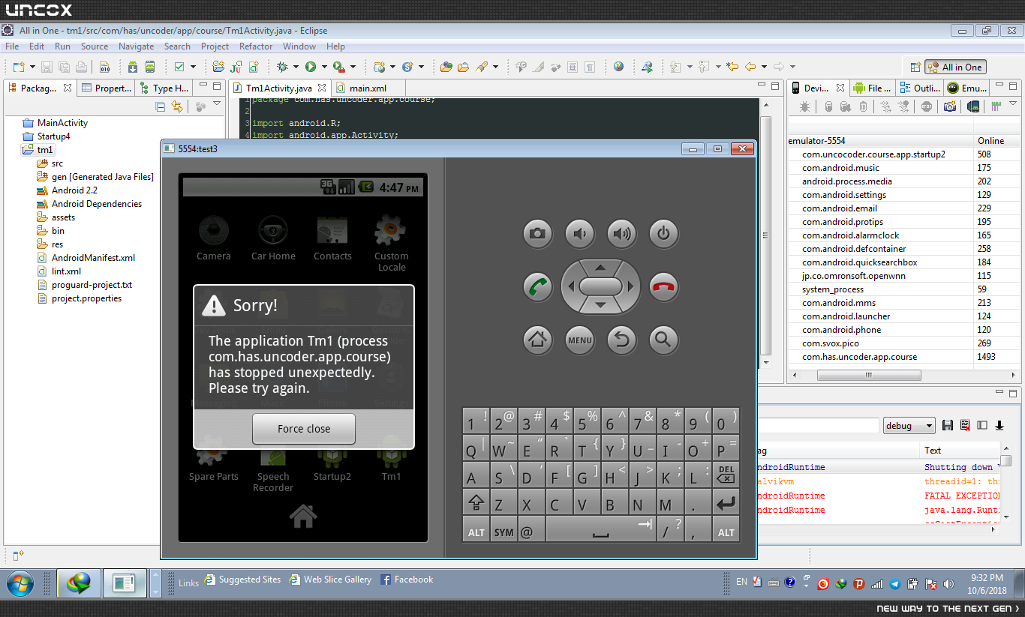The image size is (1025, 617).
Task: Open the back navigation history dropdown arrow
Action: [x=763, y=67]
